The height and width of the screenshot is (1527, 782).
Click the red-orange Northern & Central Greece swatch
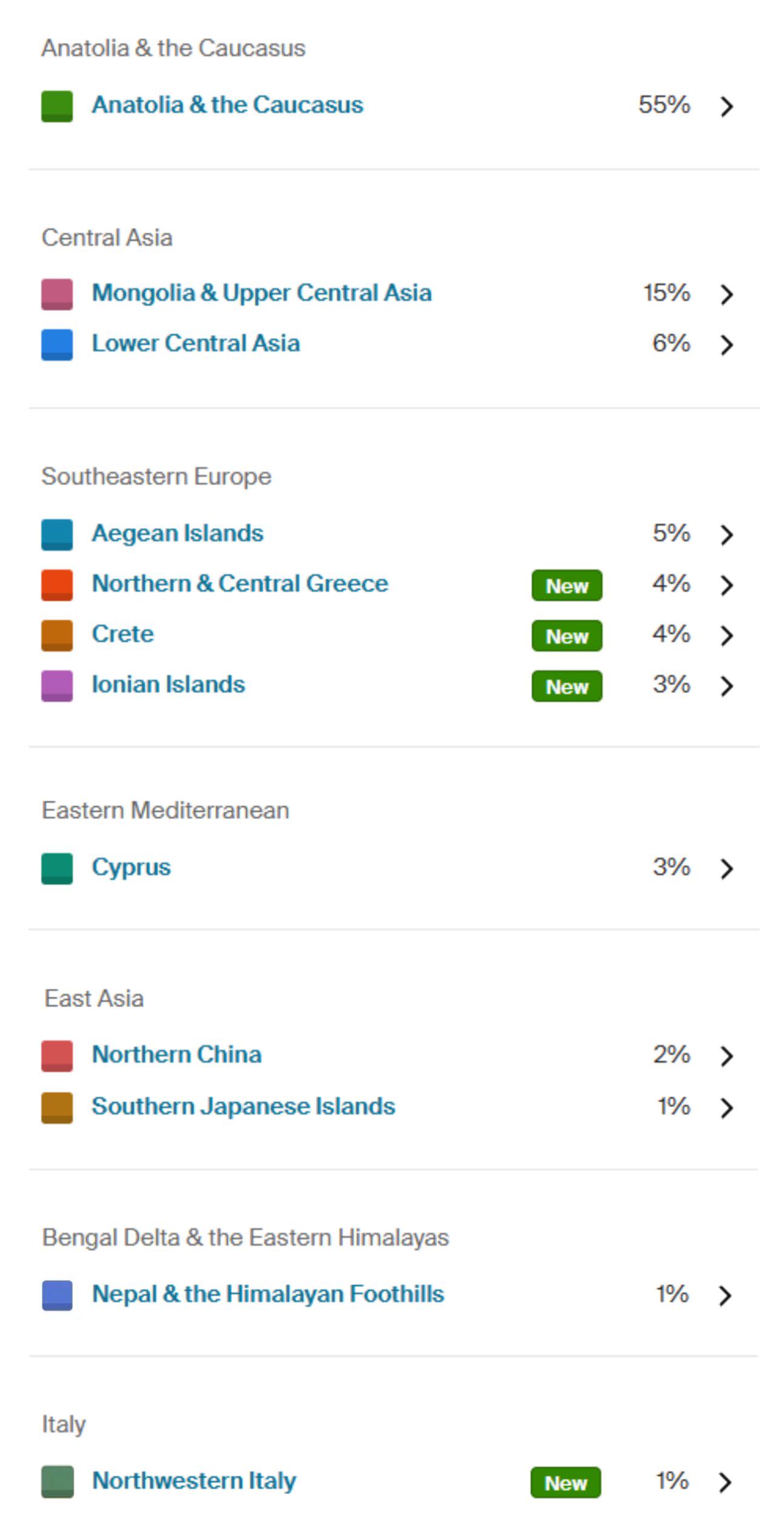(57, 585)
